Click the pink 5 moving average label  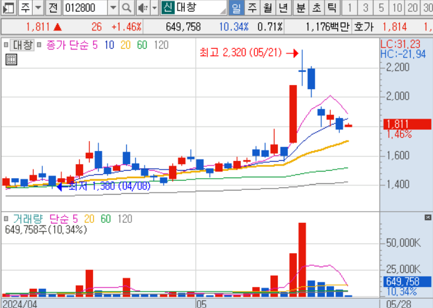pos(95,45)
